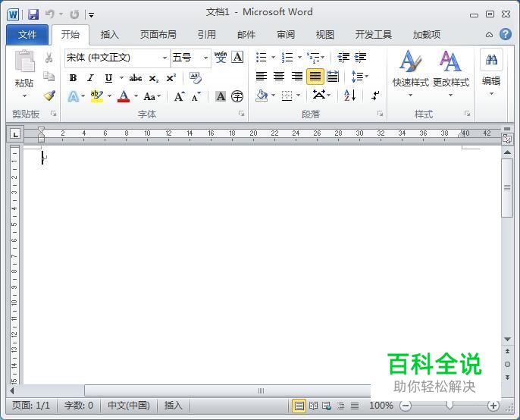The width and height of the screenshot is (520, 420).
Task: Open the 文件 file tab
Action: pos(27,35)
